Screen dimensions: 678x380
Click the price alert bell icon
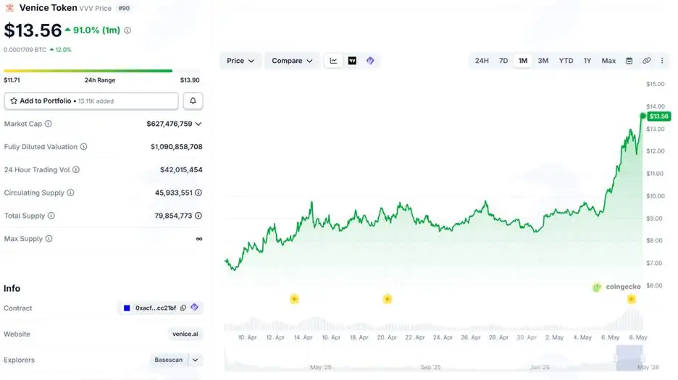point(193,101)
